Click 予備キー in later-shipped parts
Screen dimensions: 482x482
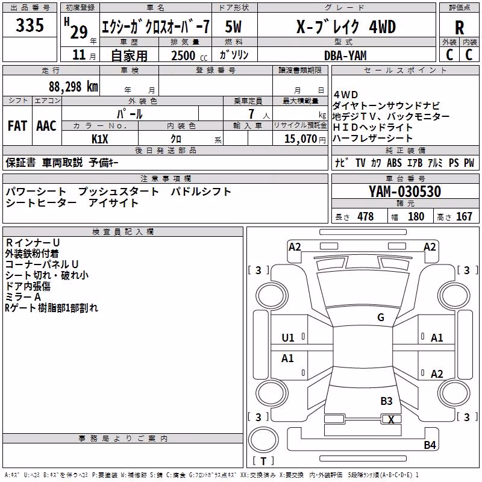coord(104,163)
